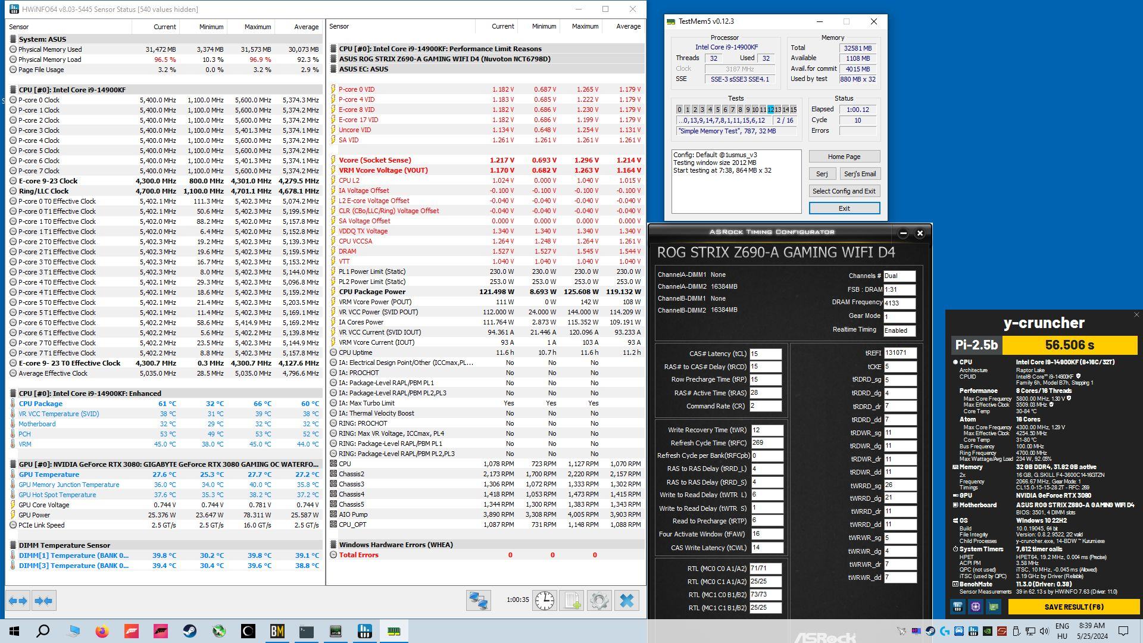Click the collapse columns arrows icon in HWiNFO
1143x643 pixels.
pos(43,601)
